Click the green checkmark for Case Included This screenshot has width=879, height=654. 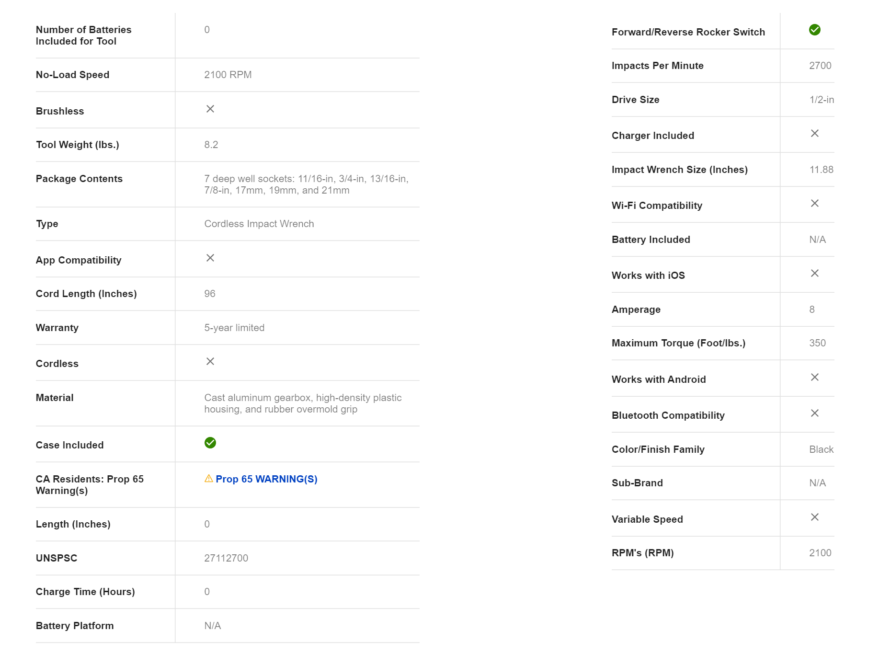pyautogui.click(x=210, y=443)
